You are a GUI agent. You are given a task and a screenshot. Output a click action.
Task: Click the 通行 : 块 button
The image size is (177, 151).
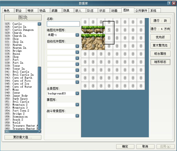160,21
